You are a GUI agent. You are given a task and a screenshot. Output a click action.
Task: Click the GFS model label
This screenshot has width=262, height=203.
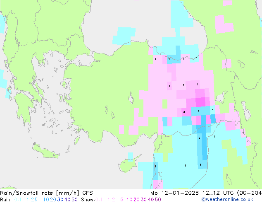[88, 193]
